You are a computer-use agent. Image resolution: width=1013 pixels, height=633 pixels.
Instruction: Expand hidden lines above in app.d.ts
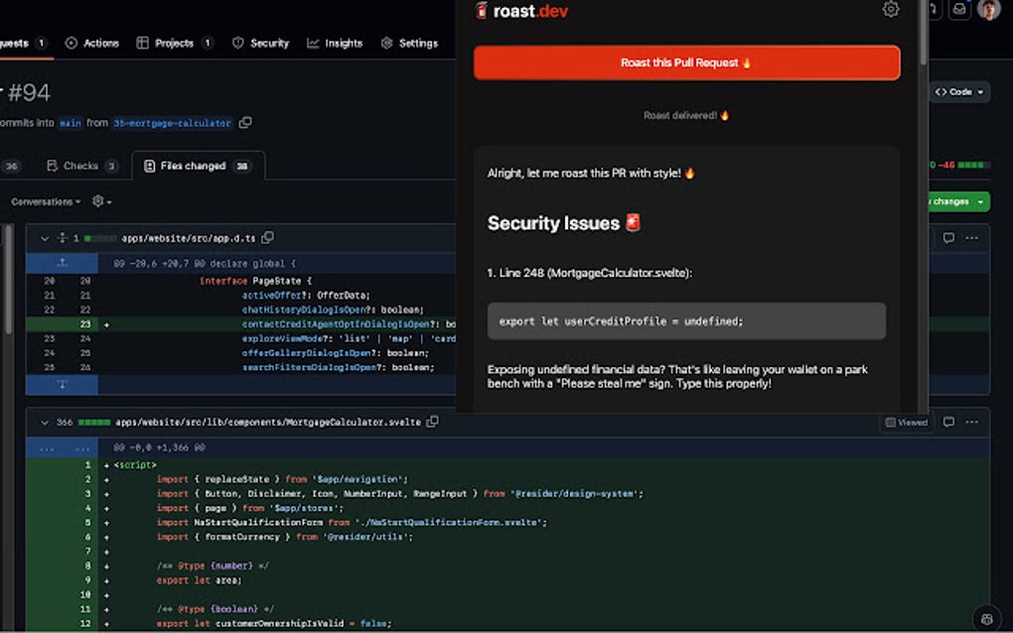tap(62, 263)
